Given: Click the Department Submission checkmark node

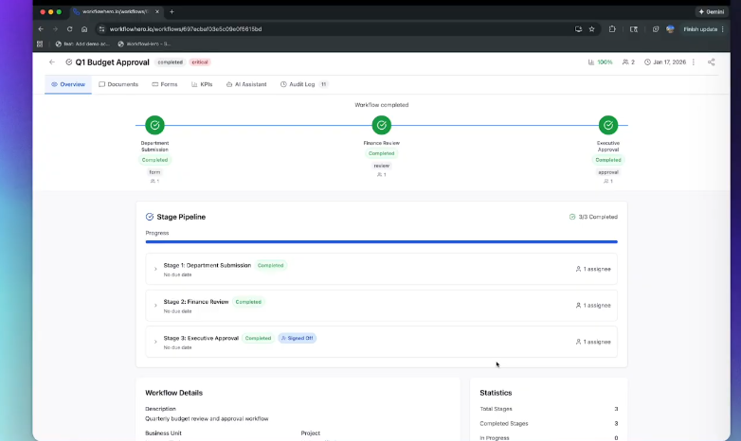Looking at the screenshot, I should (x=154, y=125).
